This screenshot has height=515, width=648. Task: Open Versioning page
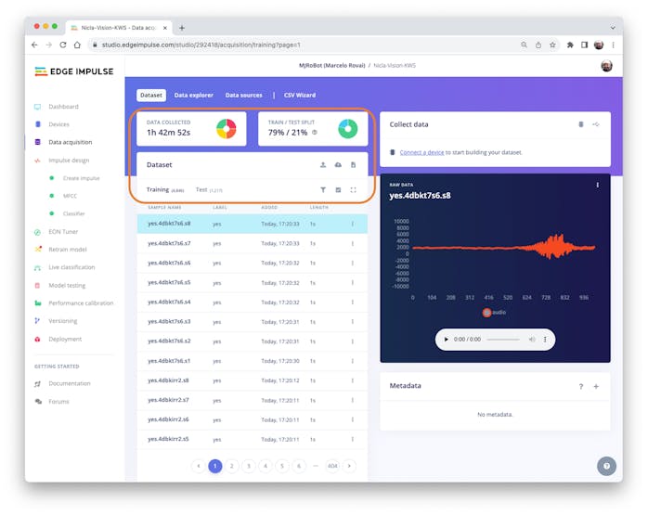(x=63, y=321)
